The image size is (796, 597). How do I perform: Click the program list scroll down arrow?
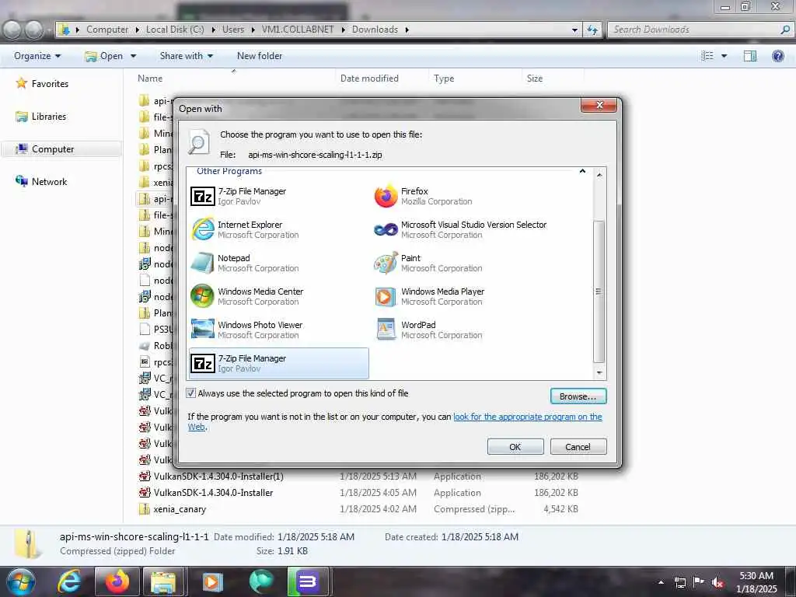click(599, 372)
